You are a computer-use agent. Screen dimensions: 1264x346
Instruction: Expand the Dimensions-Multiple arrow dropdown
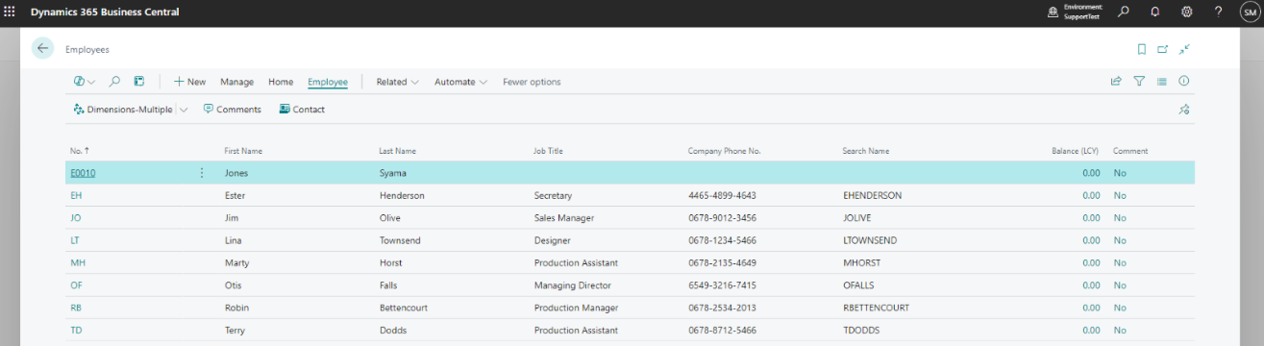point(184,110)
